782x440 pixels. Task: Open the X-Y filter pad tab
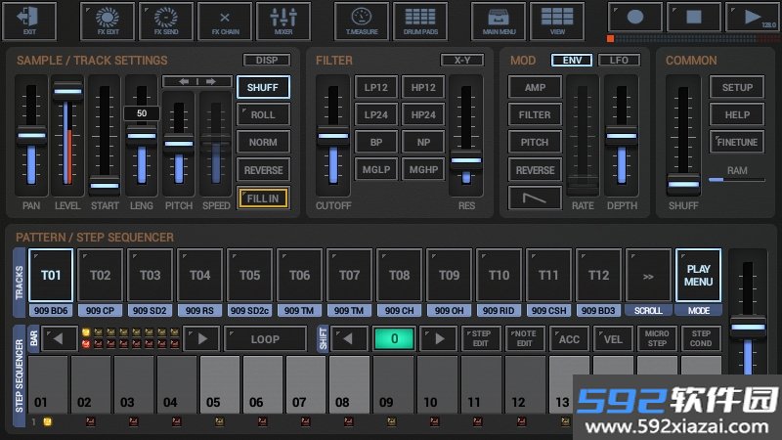[462, 61]
